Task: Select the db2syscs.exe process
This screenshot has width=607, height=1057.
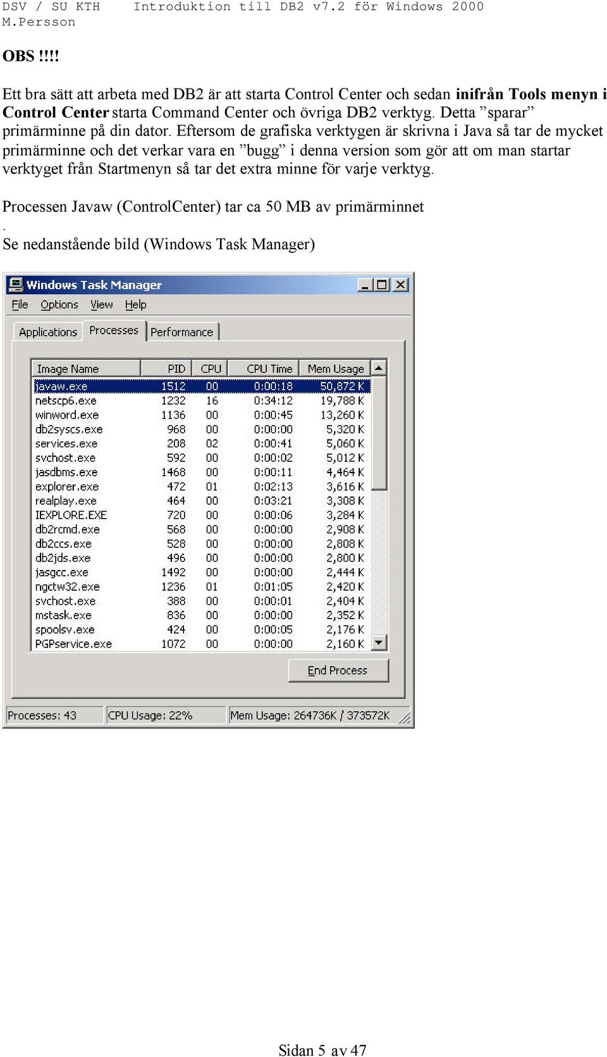Action: (201, 429)
